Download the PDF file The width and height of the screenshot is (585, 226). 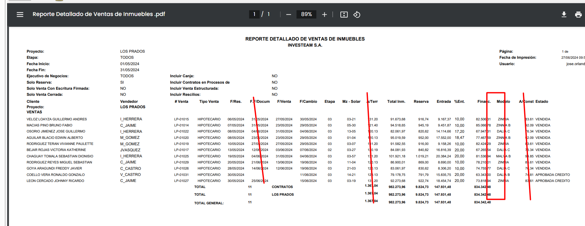564,14
